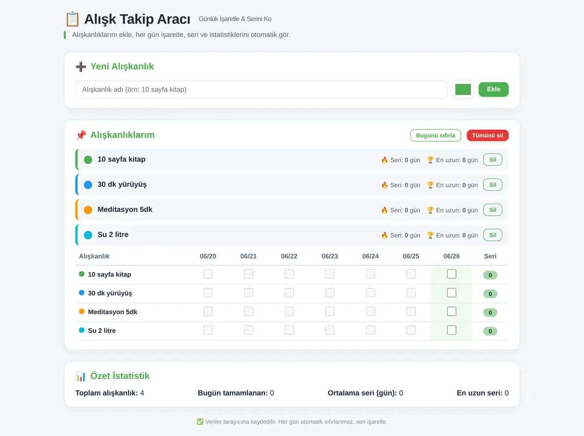Click the 06/23 column header

330,256
